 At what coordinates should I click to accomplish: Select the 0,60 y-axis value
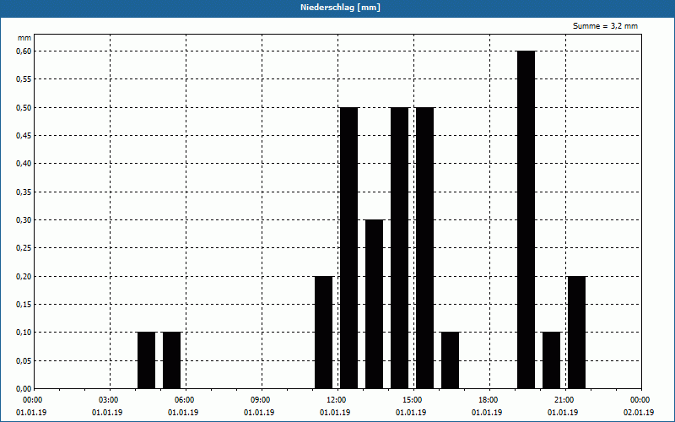(24, 51)
